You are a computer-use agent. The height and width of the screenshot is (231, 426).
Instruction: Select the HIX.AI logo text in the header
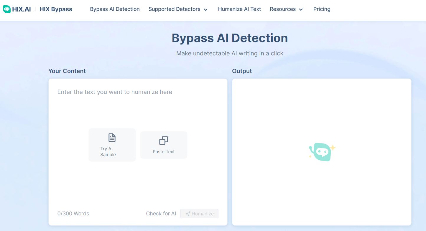tap(22, 9)
